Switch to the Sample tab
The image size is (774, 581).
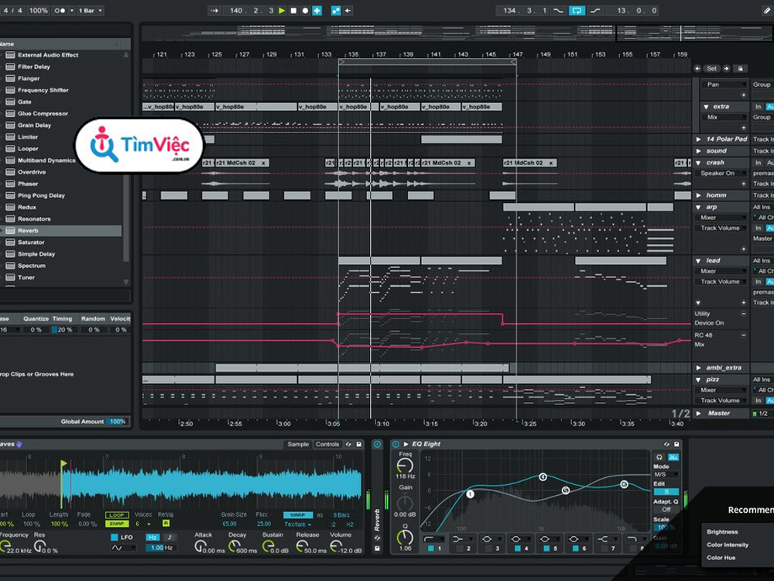298,444
